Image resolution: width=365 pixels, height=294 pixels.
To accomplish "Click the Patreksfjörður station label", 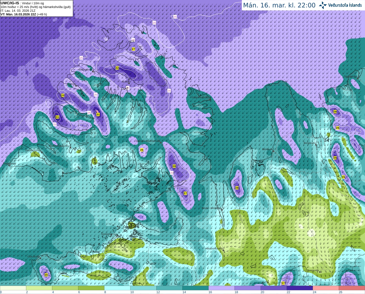I will 34,150.
